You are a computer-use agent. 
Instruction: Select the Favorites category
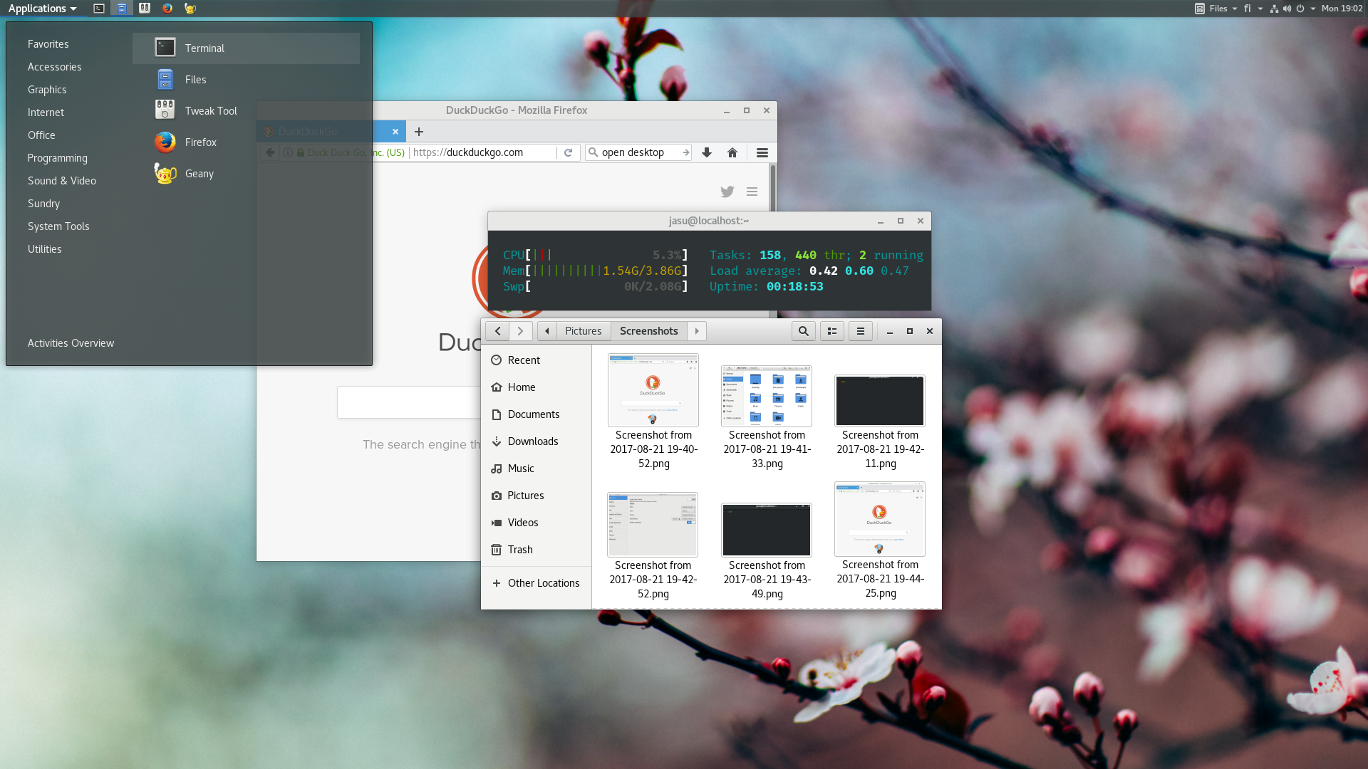48,44
